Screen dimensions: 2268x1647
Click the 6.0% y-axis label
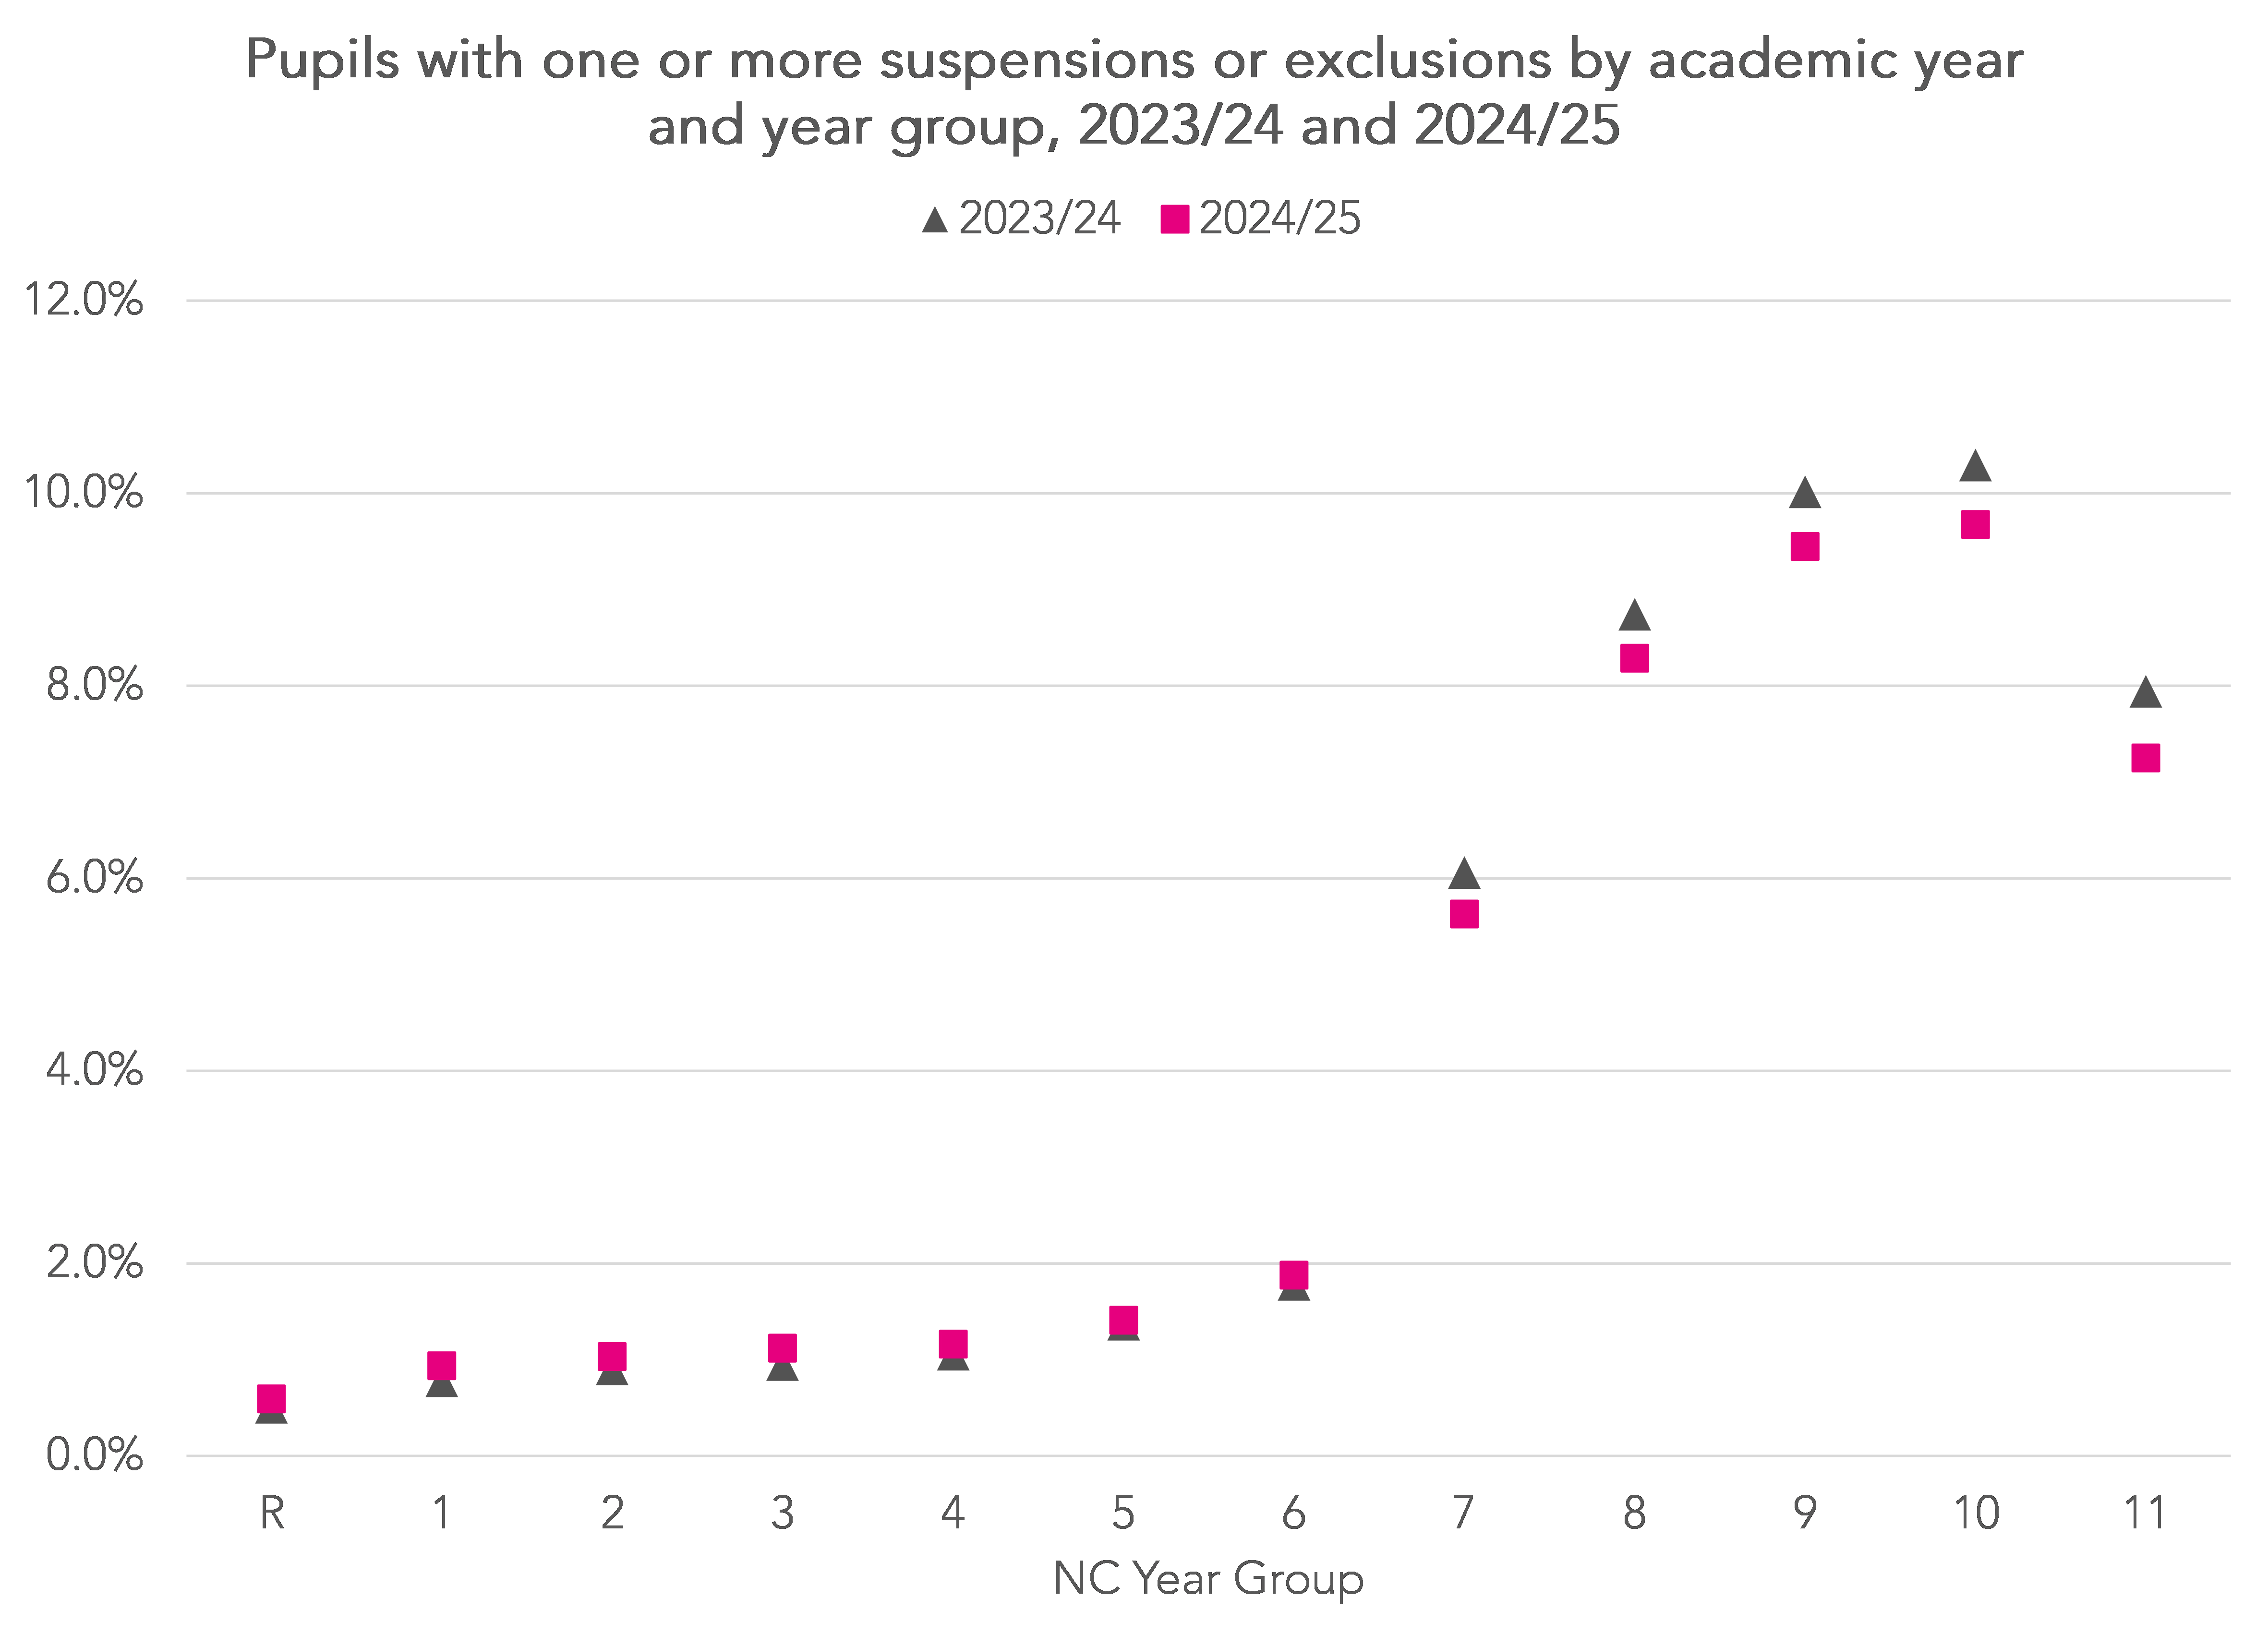coord(94,878)
